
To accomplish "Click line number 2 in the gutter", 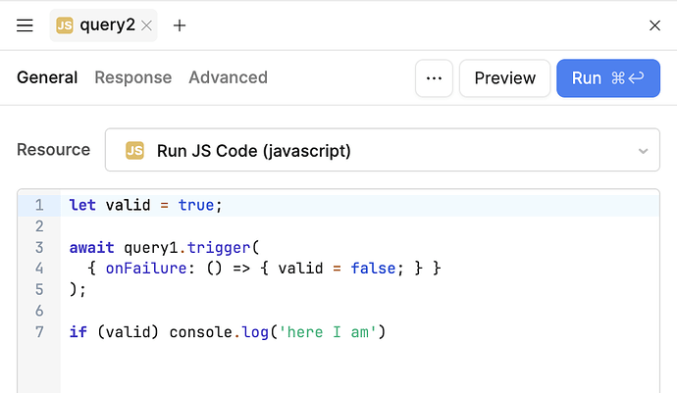I will tap(39, 226).
